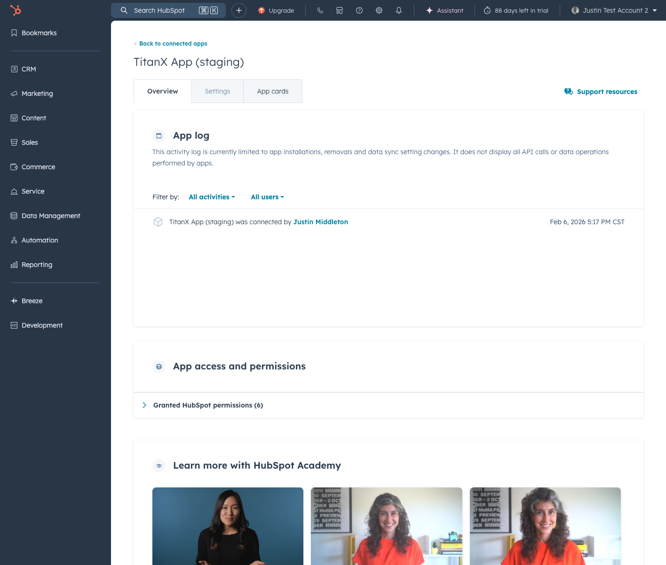666x565 pixels.
Task: Click the app cube icon in log entry
Action: pyautogui.click(x=158, y=222)
